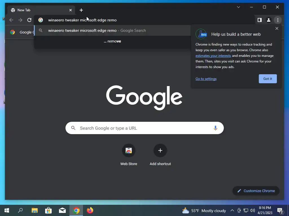Click the back navigation arrow
Viewport: 289px width, 216px height.
[x=11, y=20]
